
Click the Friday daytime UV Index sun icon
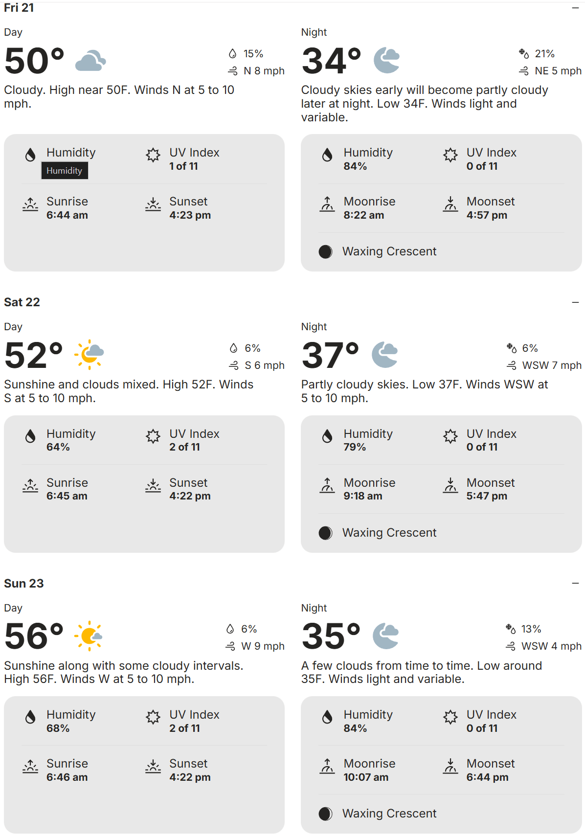[x=153, y=155]
